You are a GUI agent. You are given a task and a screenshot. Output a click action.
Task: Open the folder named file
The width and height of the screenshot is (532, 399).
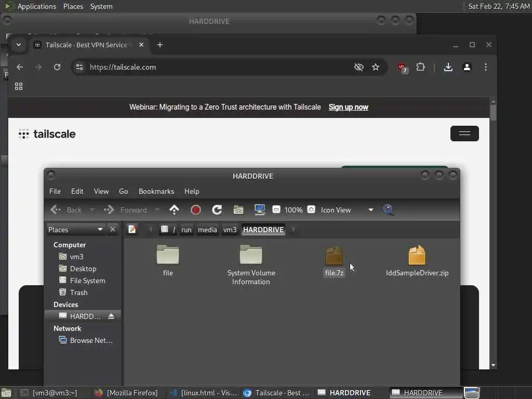coord(168,261)
